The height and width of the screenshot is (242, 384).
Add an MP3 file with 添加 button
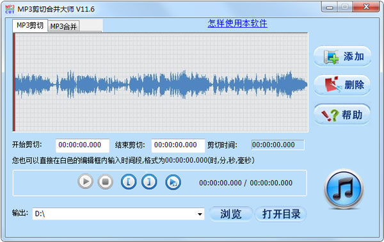tap(342, 56)
